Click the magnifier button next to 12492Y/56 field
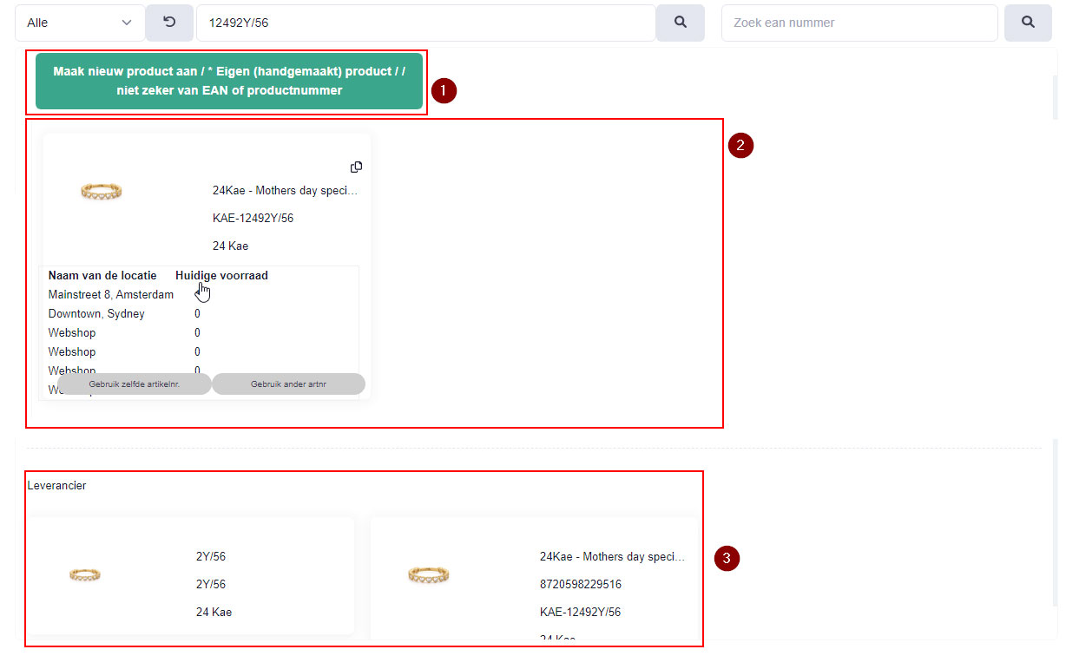The image size is (1066, 669). 680,23
